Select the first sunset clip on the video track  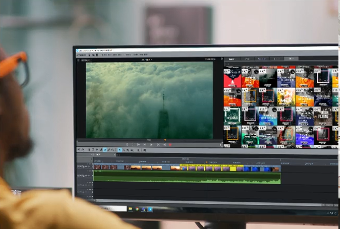point(136,168)
